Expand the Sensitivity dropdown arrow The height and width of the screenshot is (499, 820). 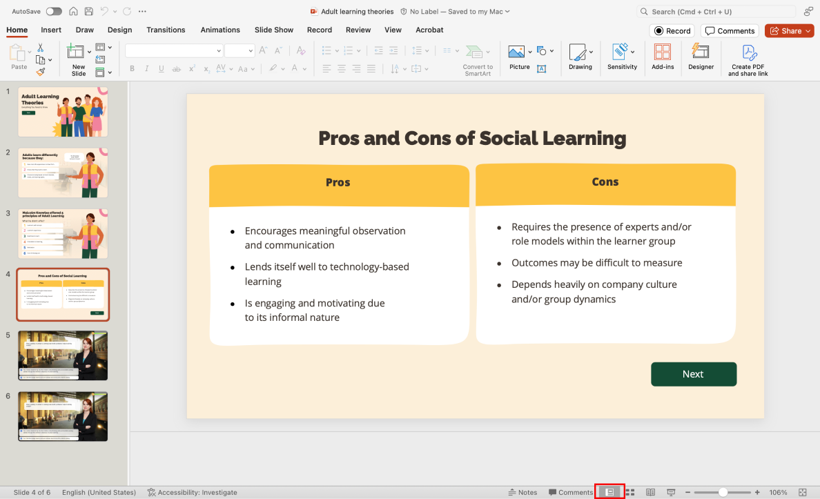click(633, 52)
